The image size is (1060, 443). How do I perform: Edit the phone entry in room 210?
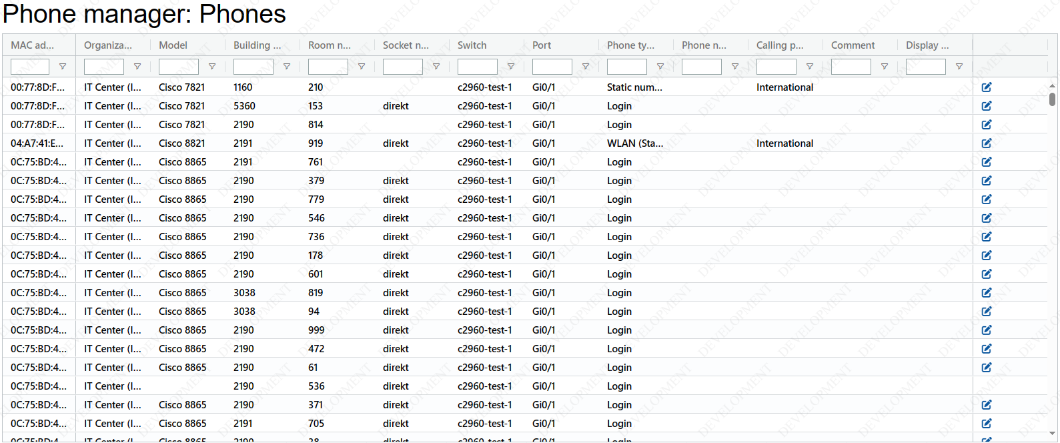coord(987,87)
